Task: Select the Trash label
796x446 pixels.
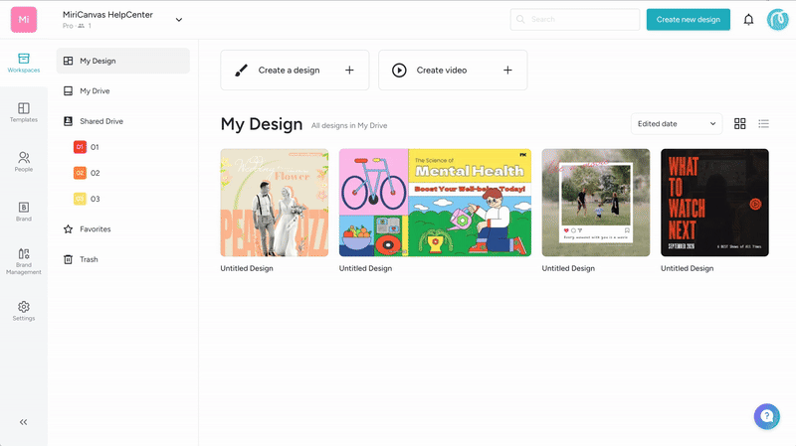Action: click(89, 259)
